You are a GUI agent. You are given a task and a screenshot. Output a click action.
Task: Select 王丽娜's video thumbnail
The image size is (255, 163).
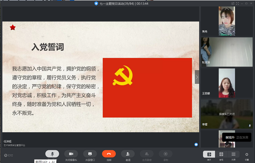coord(227,83)
